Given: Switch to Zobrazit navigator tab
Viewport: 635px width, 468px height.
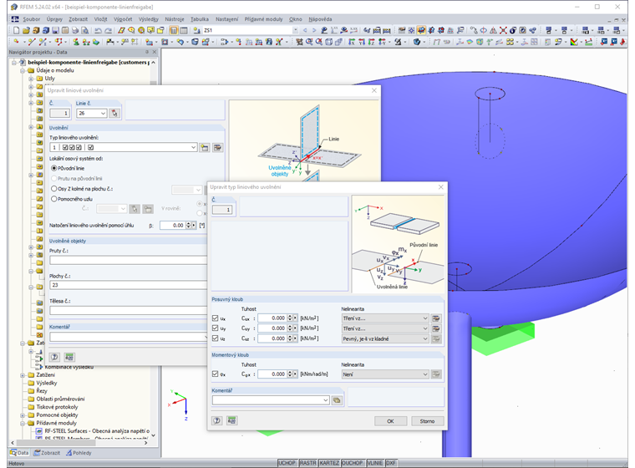Looking at the screenshot, I should (47, 453).
